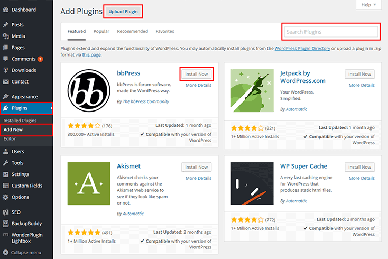Click the WP Super Cache star rating
The height and width of the screenshot is (259, 388).
tap(247, 220)
